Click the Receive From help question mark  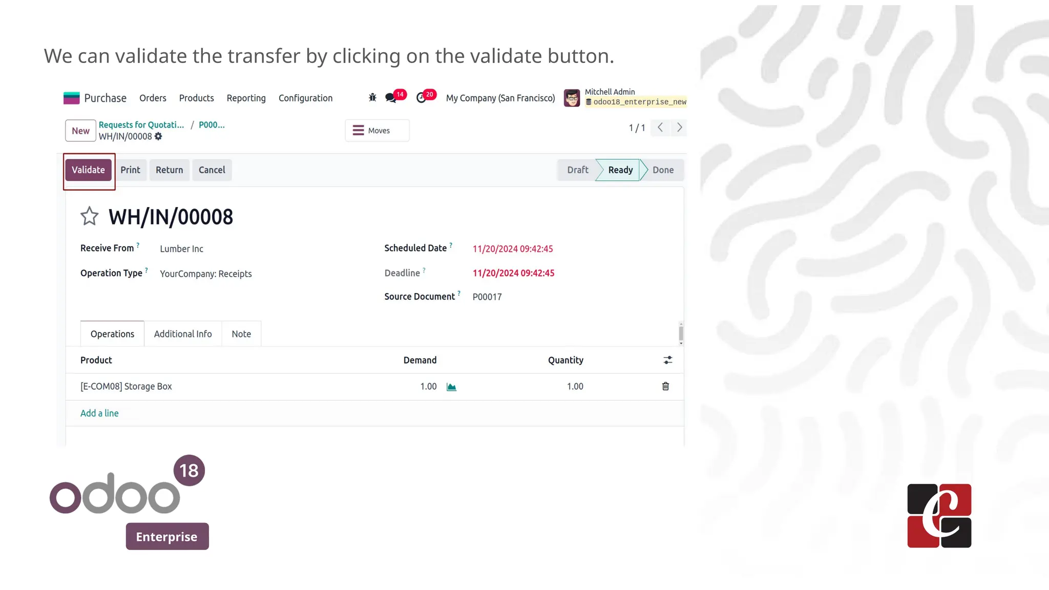pyautogui.click(x=138, y=245)
